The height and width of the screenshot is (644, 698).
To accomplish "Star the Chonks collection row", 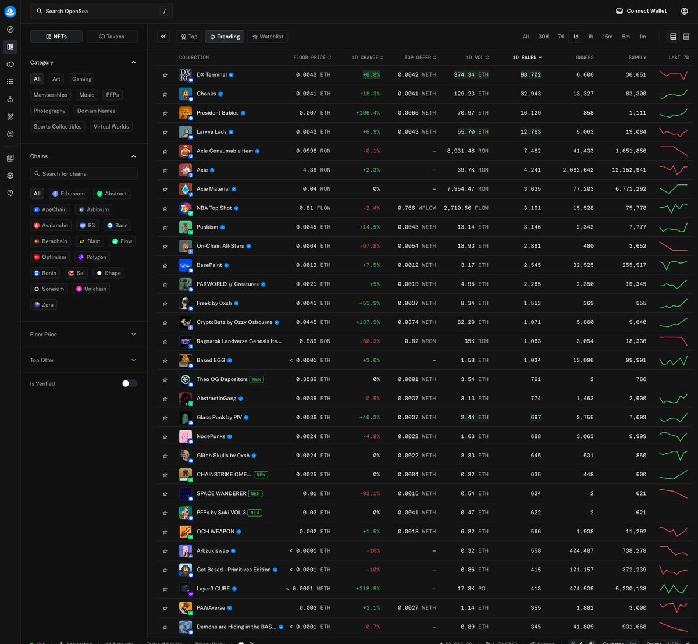I will (x=165, y=94).
